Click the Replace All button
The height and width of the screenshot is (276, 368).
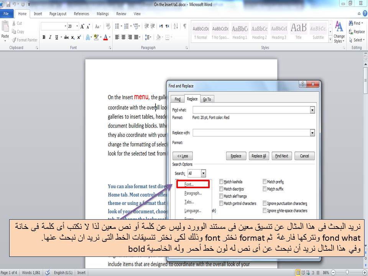259,156
